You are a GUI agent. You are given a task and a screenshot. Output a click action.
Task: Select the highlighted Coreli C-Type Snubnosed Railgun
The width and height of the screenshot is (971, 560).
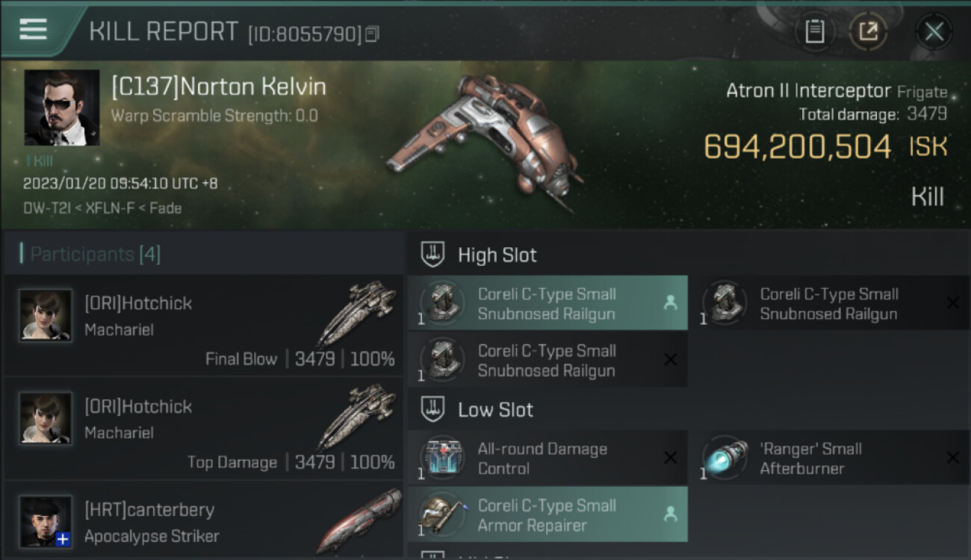tap(547, 303)
